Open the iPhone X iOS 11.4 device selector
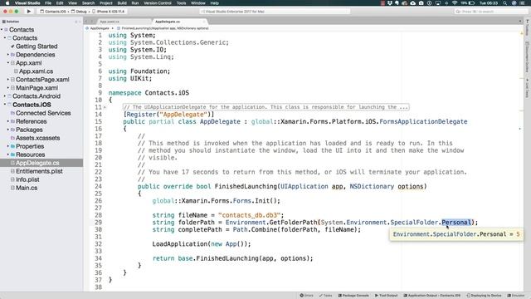 (109, 11)
